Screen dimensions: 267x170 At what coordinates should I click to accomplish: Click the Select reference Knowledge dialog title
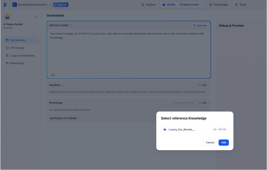click(183, 118)
